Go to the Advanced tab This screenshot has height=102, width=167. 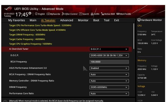pos(67,20)
